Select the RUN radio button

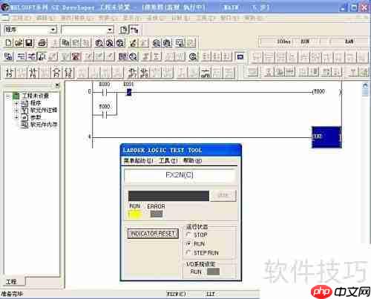click(188, 243)
